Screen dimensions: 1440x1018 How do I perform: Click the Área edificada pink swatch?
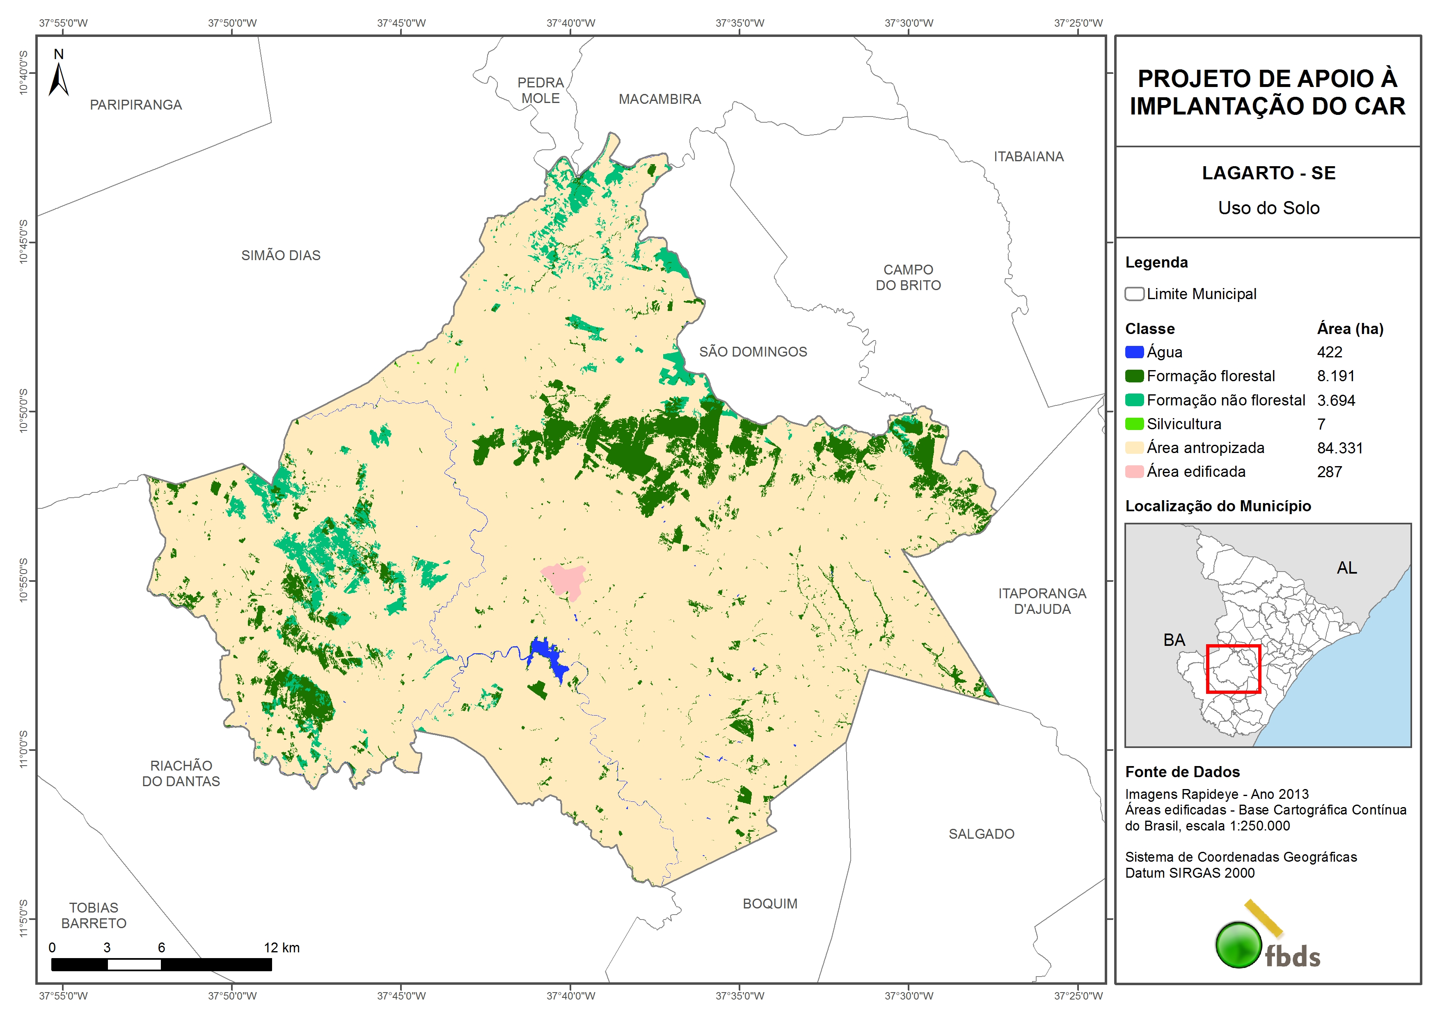pyautogui.click(x=1134, y=472)
